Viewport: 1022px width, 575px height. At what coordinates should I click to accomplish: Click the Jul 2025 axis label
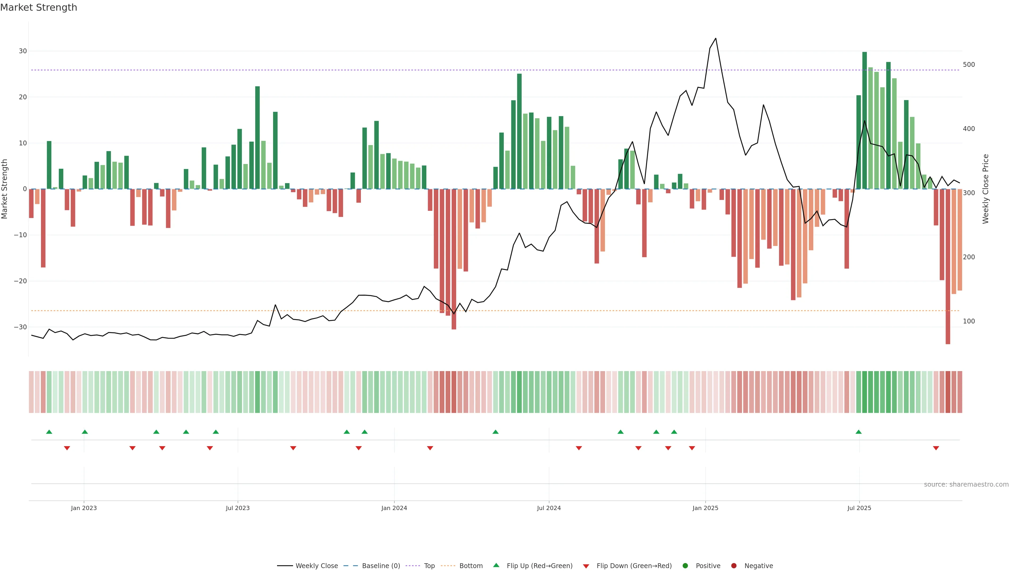[859, 508]
